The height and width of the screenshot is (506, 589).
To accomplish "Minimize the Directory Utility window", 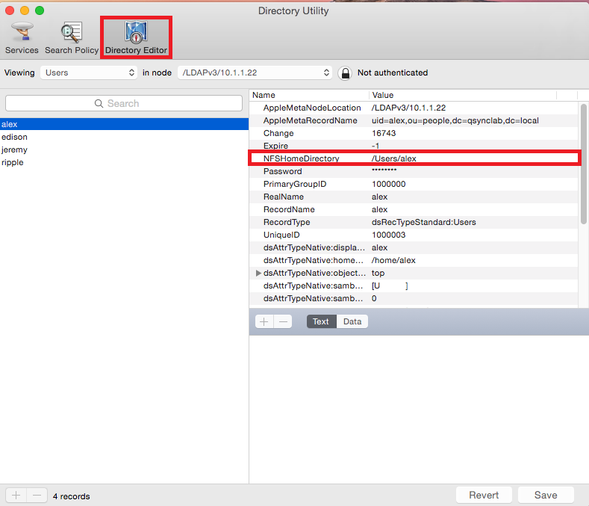I will tap(25, 10).
